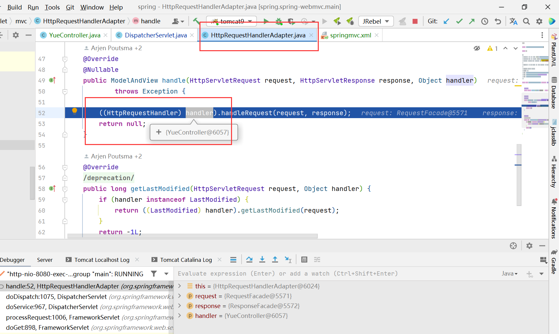Screen dimensions: 559x334
Task: Open the PlantUML tool window
Action: [554, 50]
